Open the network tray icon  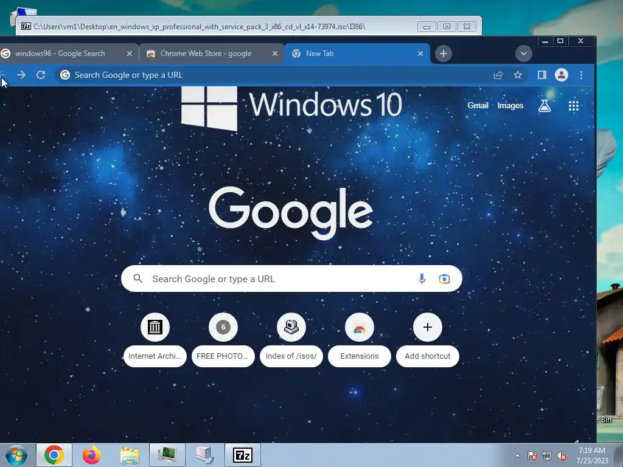point(547,456)
